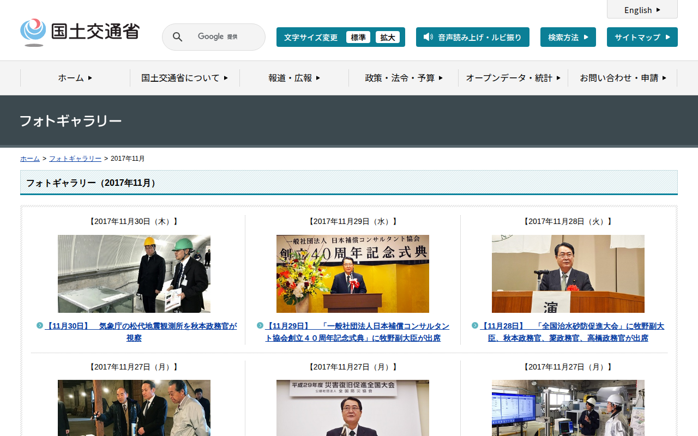Click the bullet icon beside 【11月30日】 link
Viewport: 698px width, 436px height.
[40, 325]
